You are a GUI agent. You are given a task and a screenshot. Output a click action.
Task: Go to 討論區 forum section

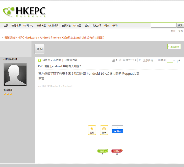tap(78, 26)
